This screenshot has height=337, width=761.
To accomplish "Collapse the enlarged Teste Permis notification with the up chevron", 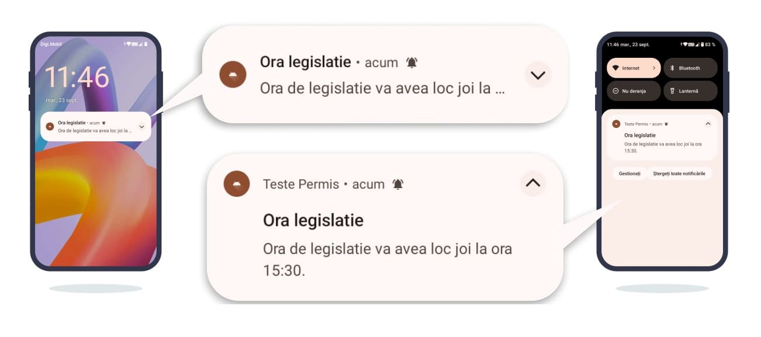I will (533, 183).
